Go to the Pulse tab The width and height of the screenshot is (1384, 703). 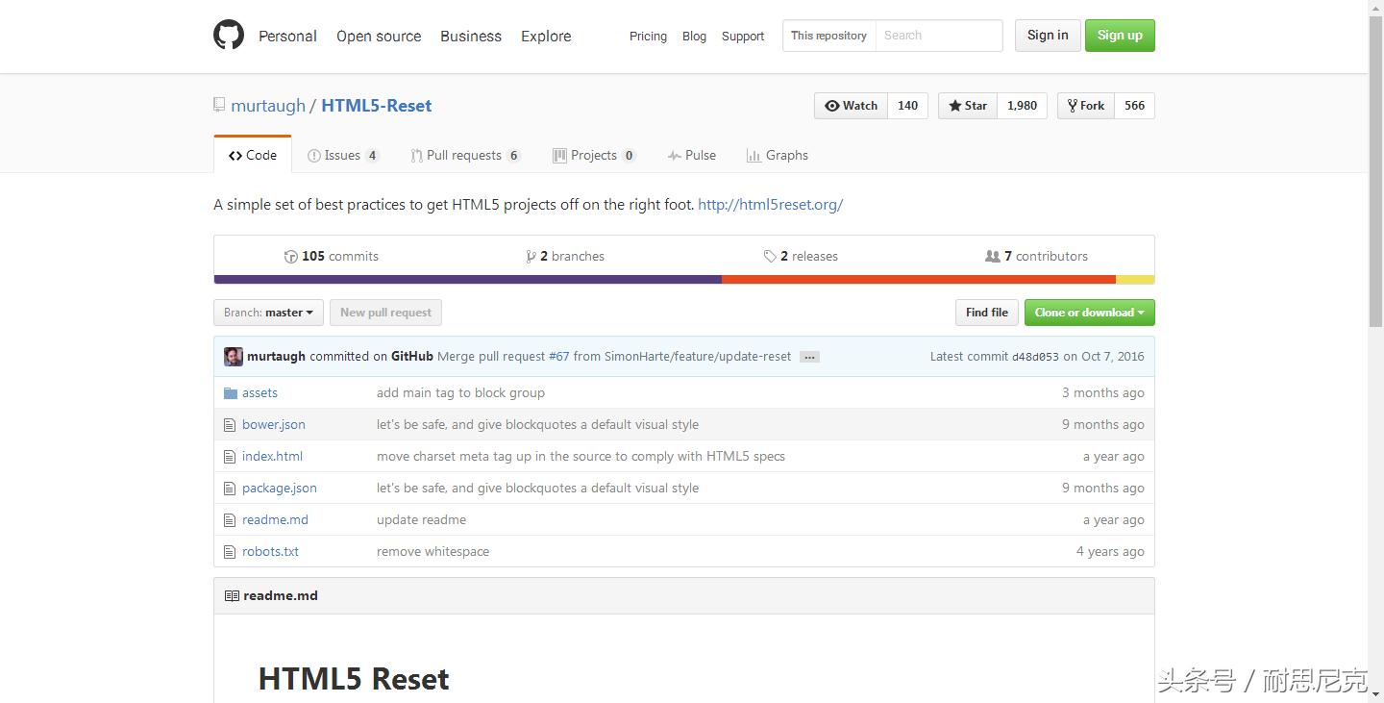coord(692,155)
